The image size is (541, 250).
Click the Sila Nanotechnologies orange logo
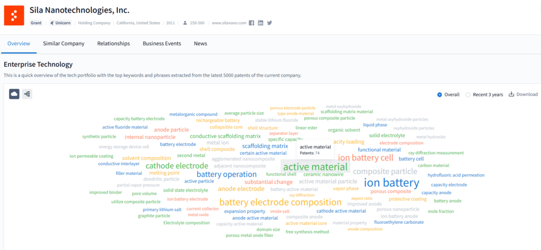pyautogui.click(x=15, y=15)
